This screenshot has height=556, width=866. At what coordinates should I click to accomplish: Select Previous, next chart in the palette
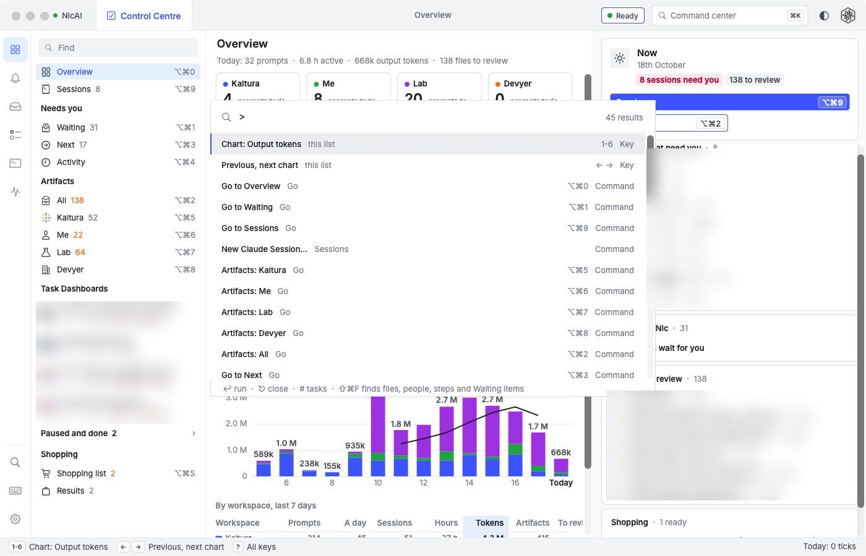pyautogui.click(x=428, y=165)
